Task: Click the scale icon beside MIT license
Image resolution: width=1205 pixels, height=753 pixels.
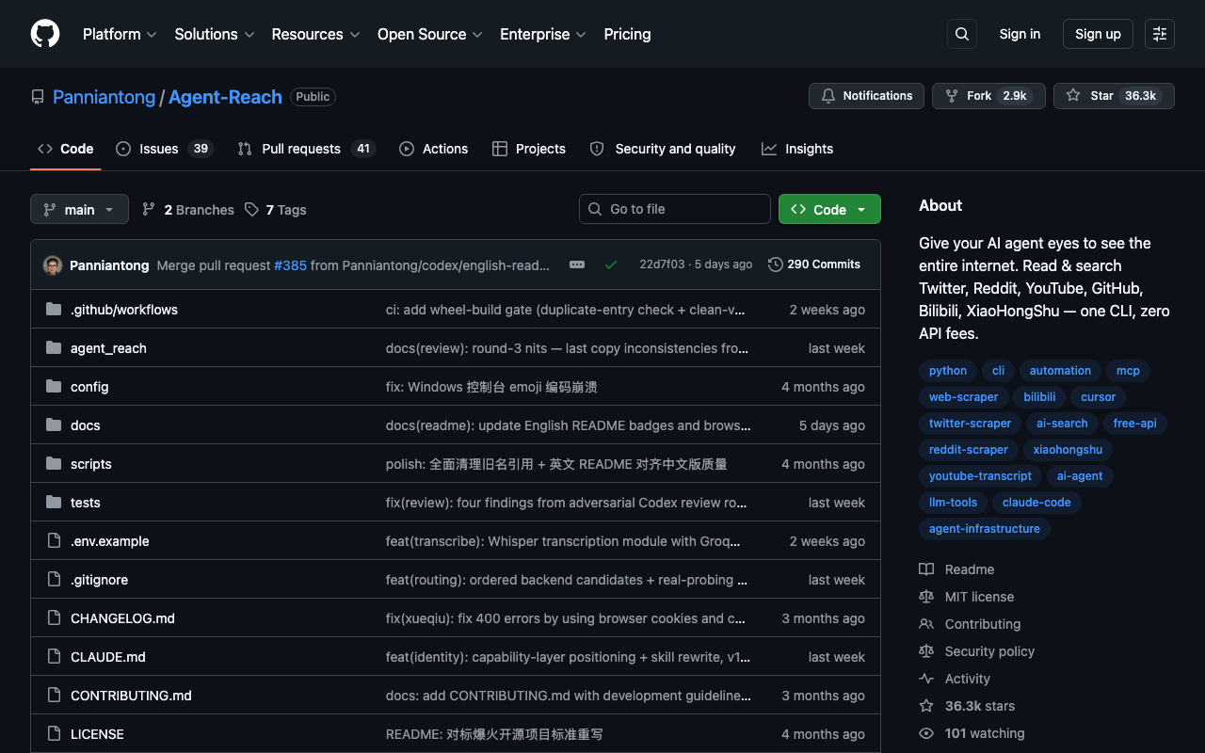Action: tap(926, 597)
